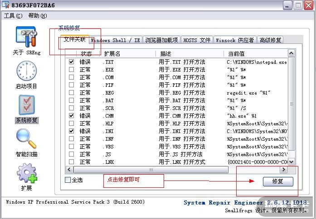316x219 pixels.
Task: Sort by the 描述 column header
Action: 190,54
